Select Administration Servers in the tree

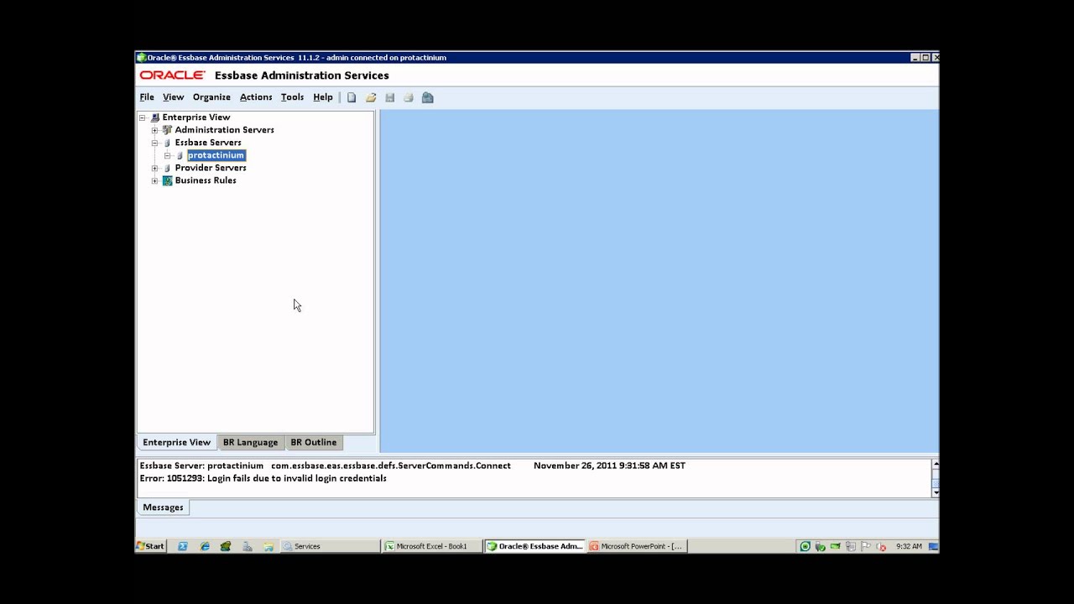click(224, 130)
